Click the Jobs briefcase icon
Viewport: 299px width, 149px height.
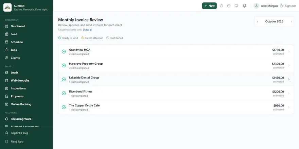pyautogui.click(x=7, y=50)
